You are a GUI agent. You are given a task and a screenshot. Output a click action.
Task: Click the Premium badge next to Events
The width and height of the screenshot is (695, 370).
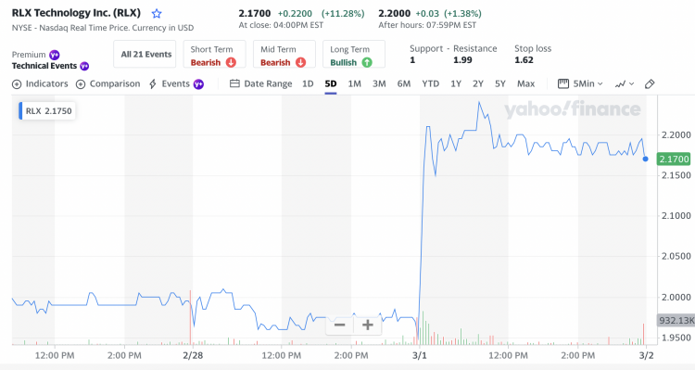(198, 83)
